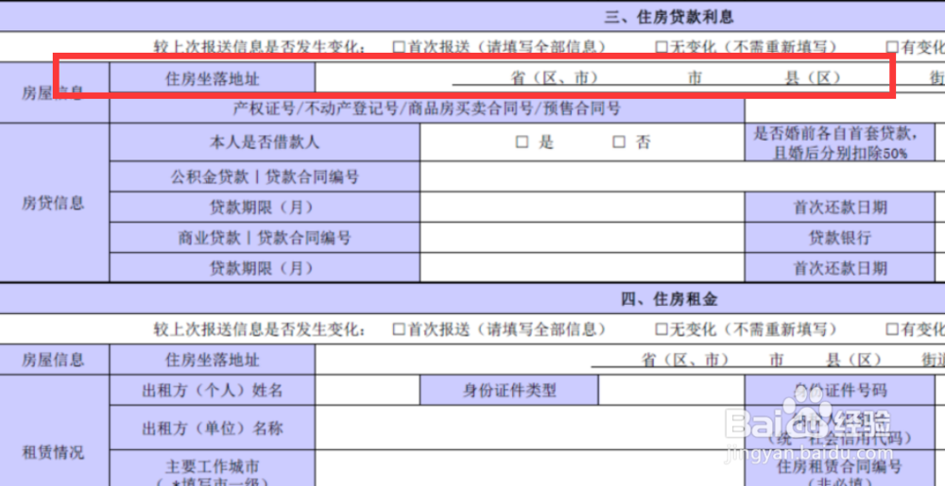Click the address line in 住房租金's 住房坐落地址 row

767,360
